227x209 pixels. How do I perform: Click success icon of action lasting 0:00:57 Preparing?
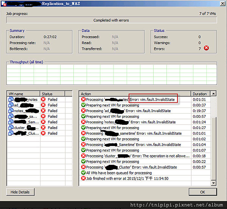83,116
